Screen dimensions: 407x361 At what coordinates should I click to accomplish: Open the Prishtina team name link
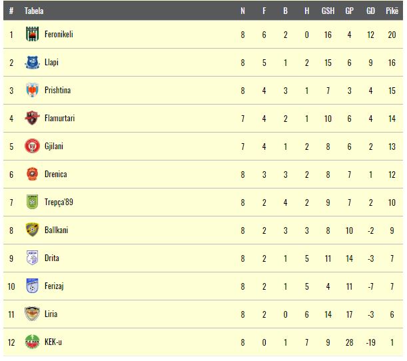point(58,91)
